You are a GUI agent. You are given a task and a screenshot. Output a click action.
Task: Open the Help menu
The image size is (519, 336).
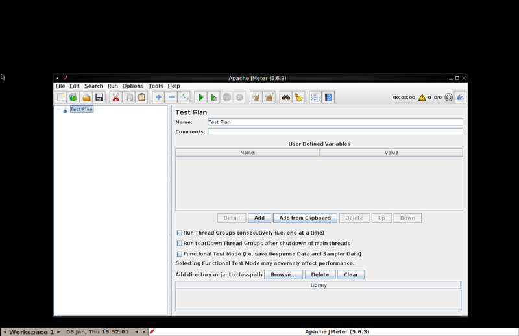pyautogui.click(x=174, y=86)
